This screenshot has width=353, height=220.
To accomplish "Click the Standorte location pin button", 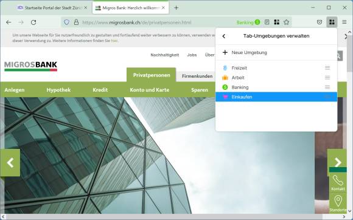I will click(x=338, y=203).
